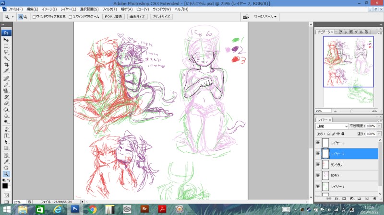Enable 全ウィンドウをズーム checkbox

[71, 17]
